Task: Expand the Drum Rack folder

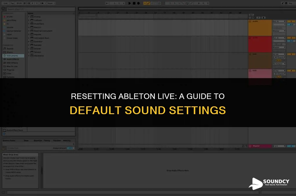Action: pyautogui.click(x=29, y=24)
